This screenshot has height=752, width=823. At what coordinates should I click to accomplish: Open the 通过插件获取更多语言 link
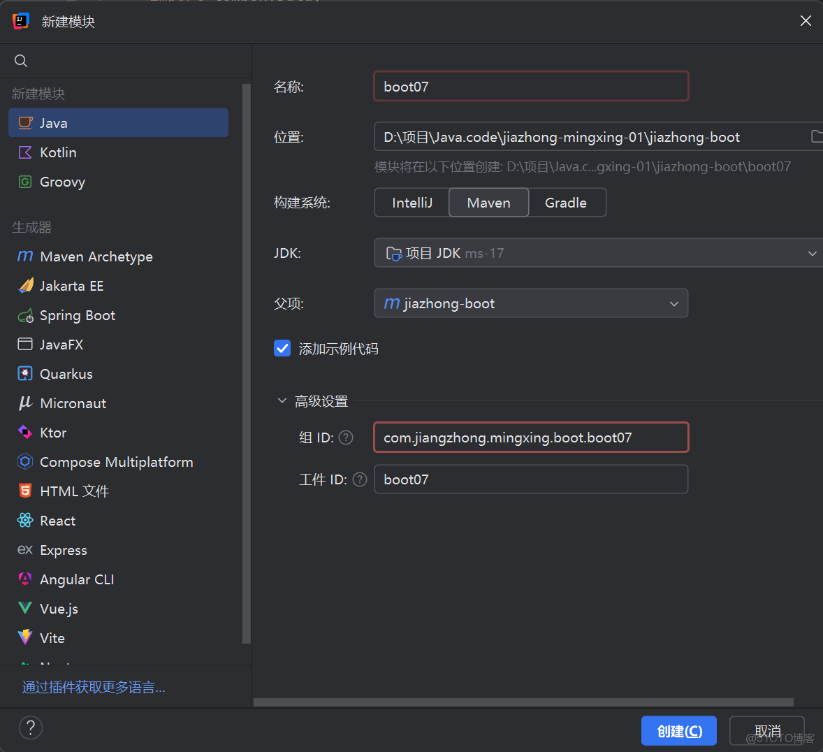[93, 686]
